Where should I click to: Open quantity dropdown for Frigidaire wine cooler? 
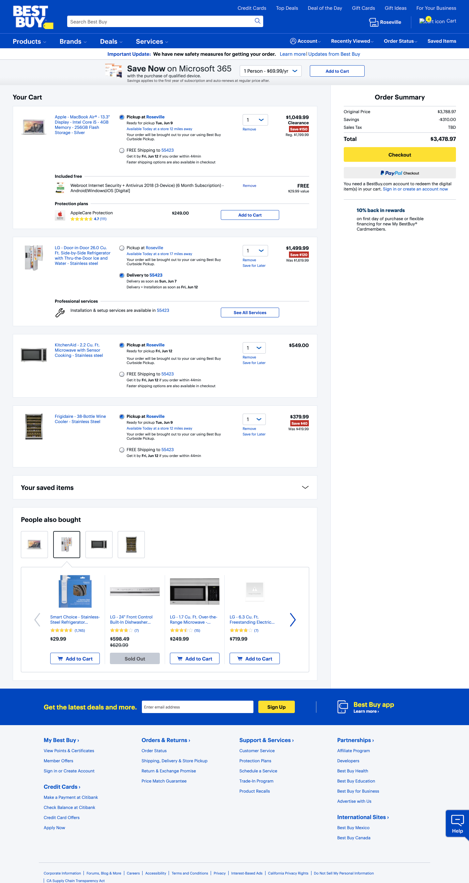[254, 419]
